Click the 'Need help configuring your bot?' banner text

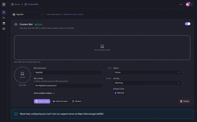(x=62, y=114)
